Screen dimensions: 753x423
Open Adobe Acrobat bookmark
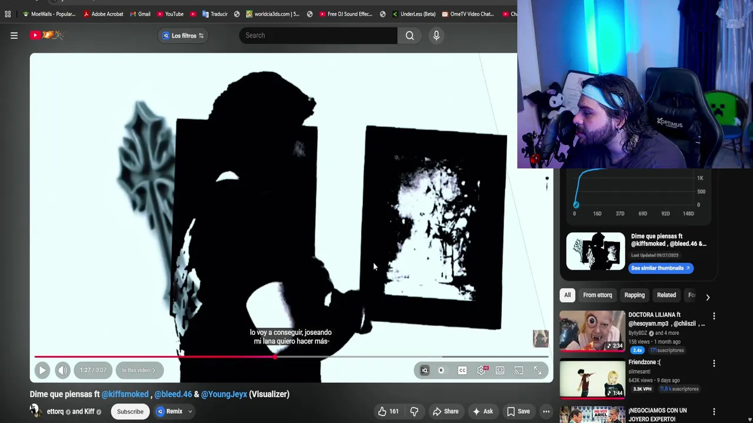[x=103, y=14]
